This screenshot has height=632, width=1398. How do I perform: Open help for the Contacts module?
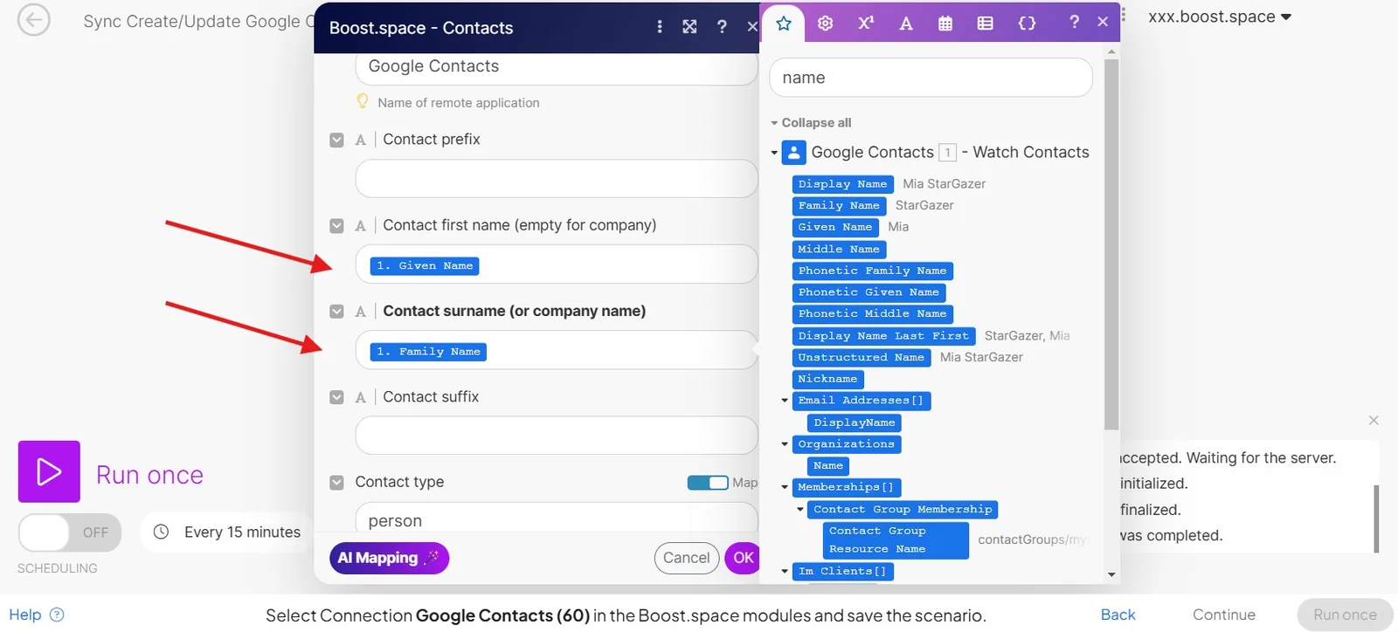pos(722,27)
